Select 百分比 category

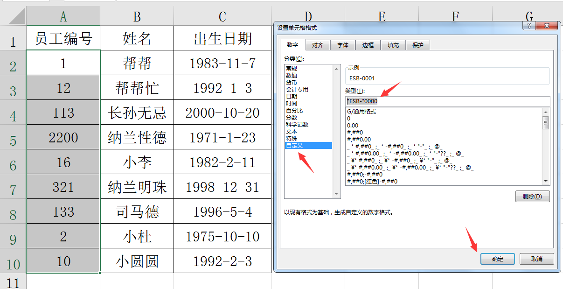pyautogui.click(x=308, y=111)
